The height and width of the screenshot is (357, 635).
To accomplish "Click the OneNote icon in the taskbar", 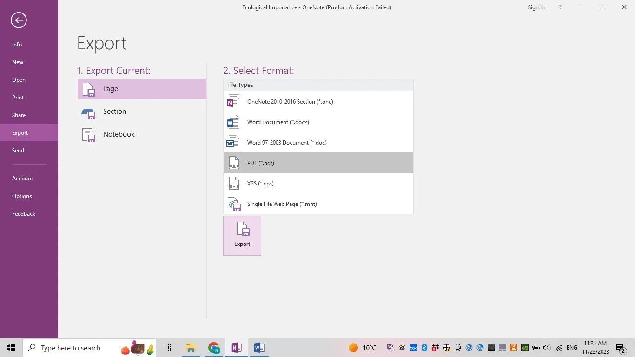I will [x=236, y=348].
